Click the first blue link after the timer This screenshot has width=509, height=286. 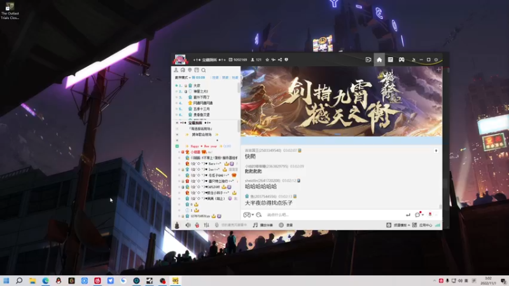[216, 78]
